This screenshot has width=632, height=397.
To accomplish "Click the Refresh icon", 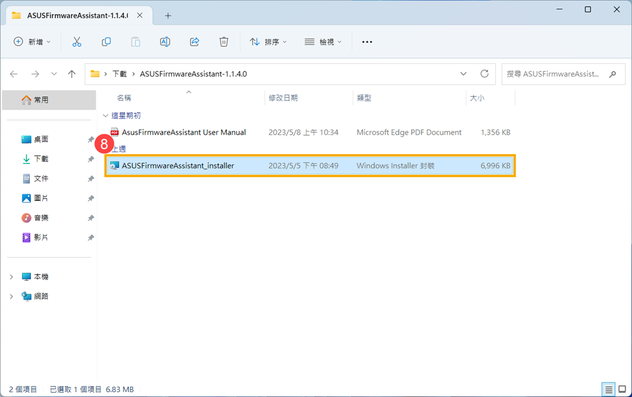I will pyautogui.click(x=484, y=74).
